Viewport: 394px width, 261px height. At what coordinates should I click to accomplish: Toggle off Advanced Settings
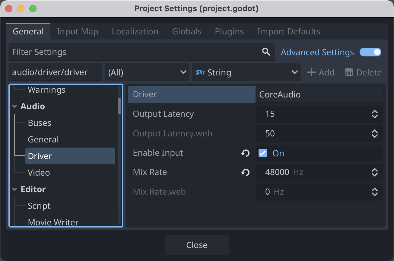(370, 52)
